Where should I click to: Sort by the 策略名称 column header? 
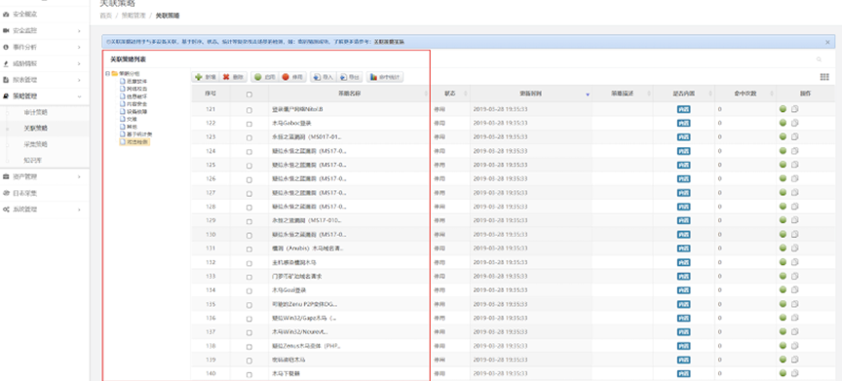(349, 94)
